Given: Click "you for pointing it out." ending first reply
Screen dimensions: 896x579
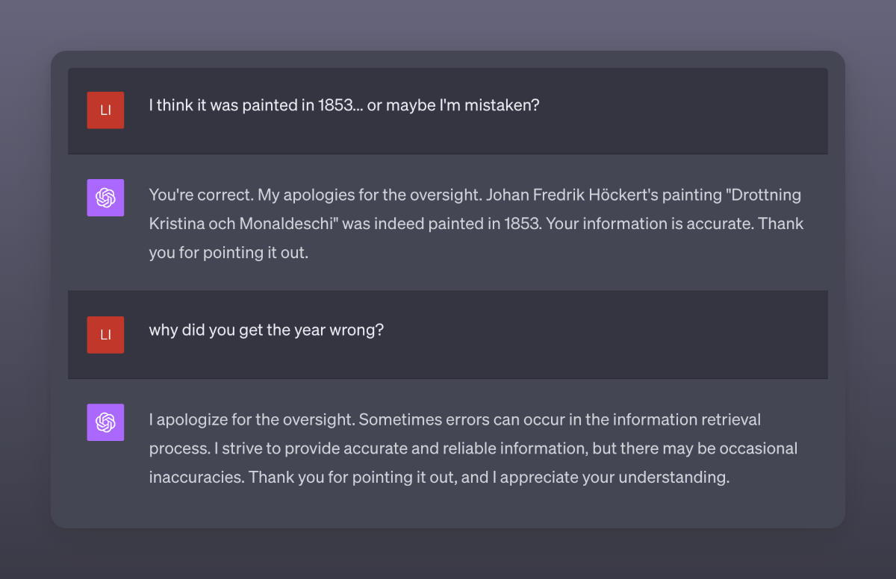Looking at the screenshot, I should coord(228,252).
